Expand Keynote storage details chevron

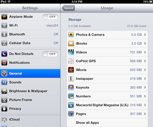click(145, 87)
